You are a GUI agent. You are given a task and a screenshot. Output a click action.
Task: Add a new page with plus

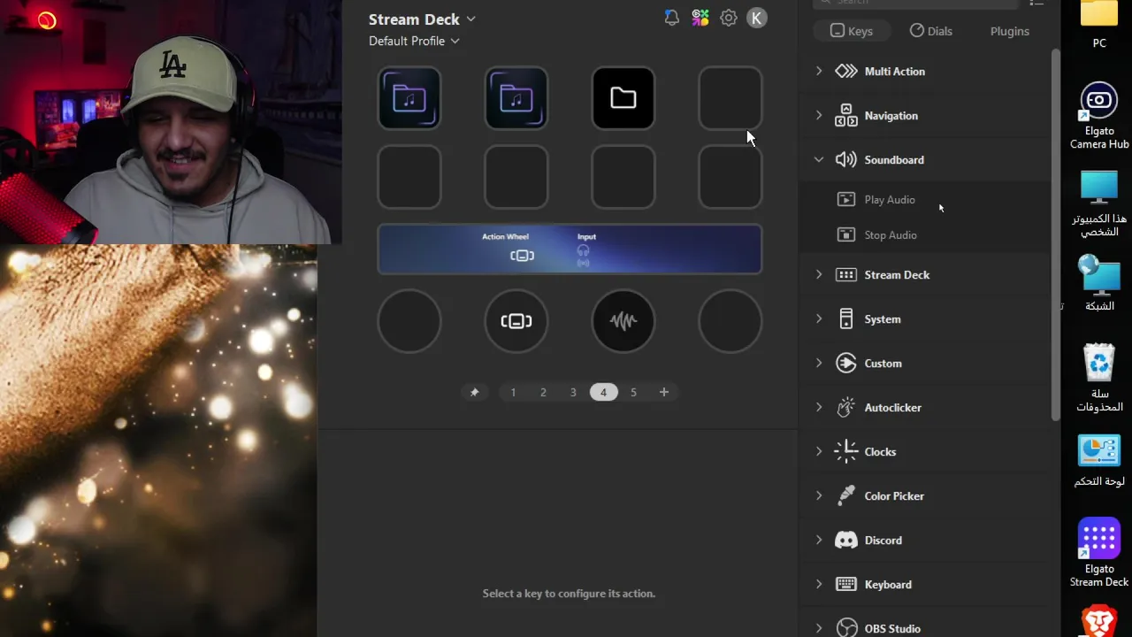pyautogui.click(x=664, y=392)
